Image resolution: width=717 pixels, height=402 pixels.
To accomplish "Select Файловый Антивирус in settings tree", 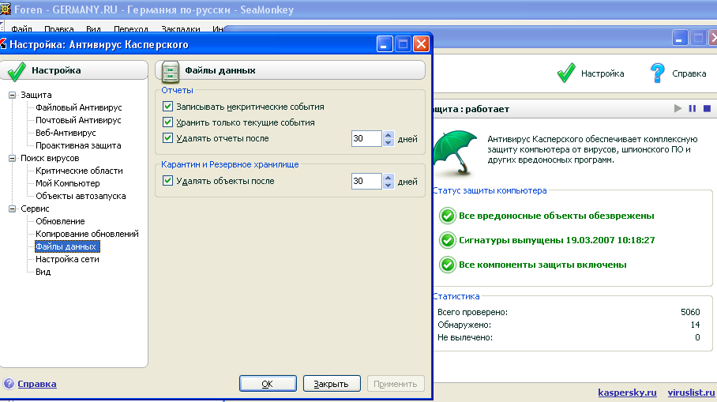I will (79, 107).
